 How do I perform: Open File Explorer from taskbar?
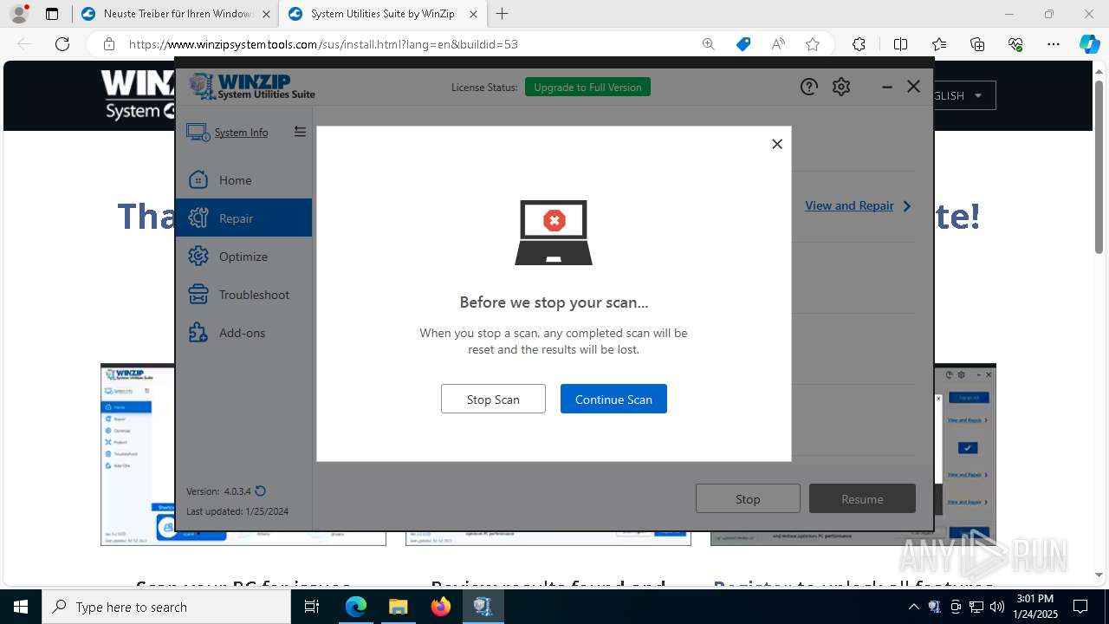coord(398,607)
